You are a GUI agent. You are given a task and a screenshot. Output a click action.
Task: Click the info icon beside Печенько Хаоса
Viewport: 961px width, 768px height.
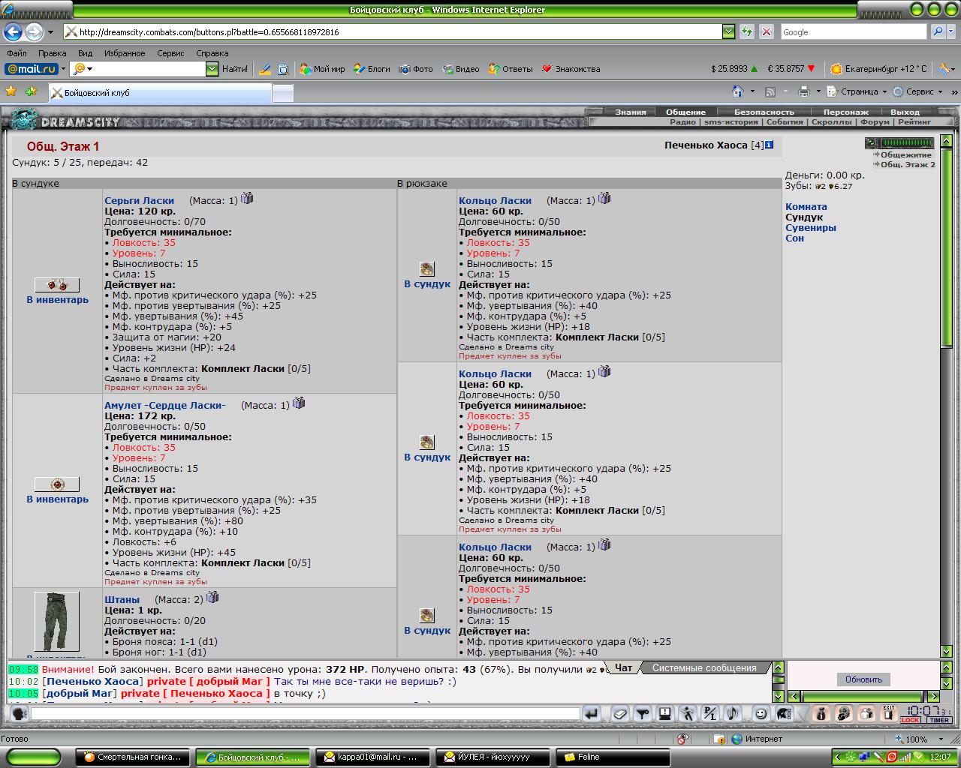point(769,145)
